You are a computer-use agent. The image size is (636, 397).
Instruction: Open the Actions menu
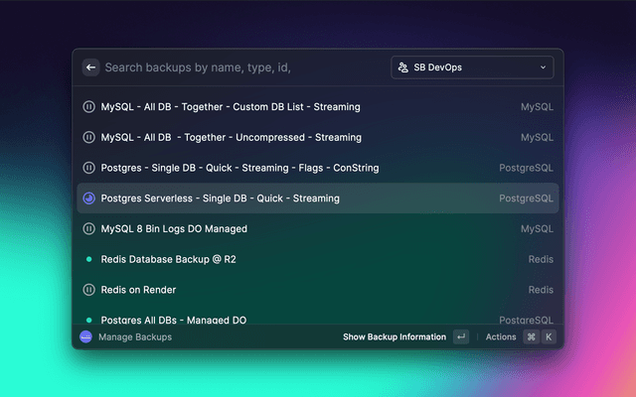(501, 336)
